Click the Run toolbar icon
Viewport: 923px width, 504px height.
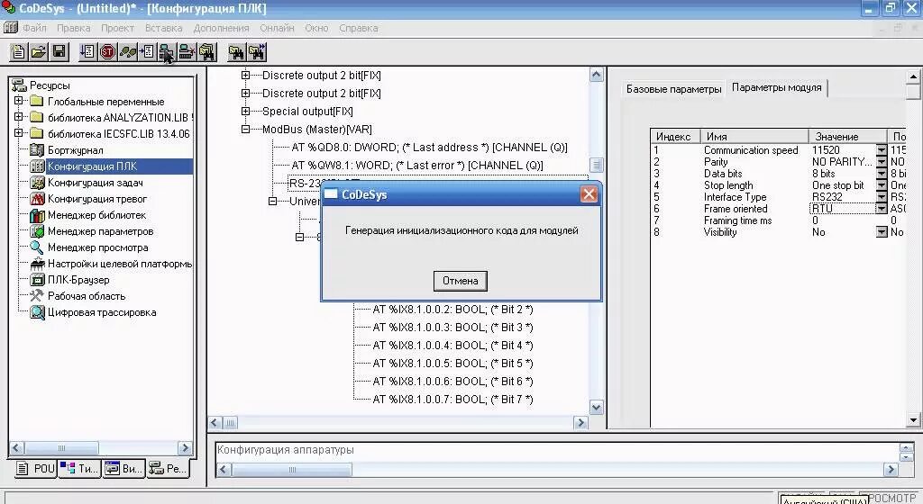(x=87, y=52)
